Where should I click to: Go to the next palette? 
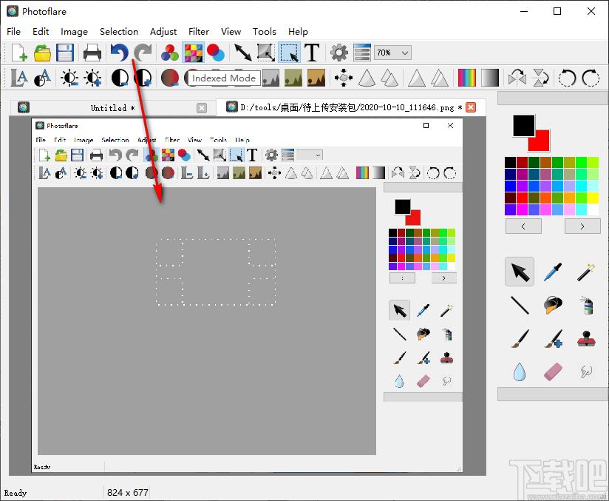tap(582, 226)
